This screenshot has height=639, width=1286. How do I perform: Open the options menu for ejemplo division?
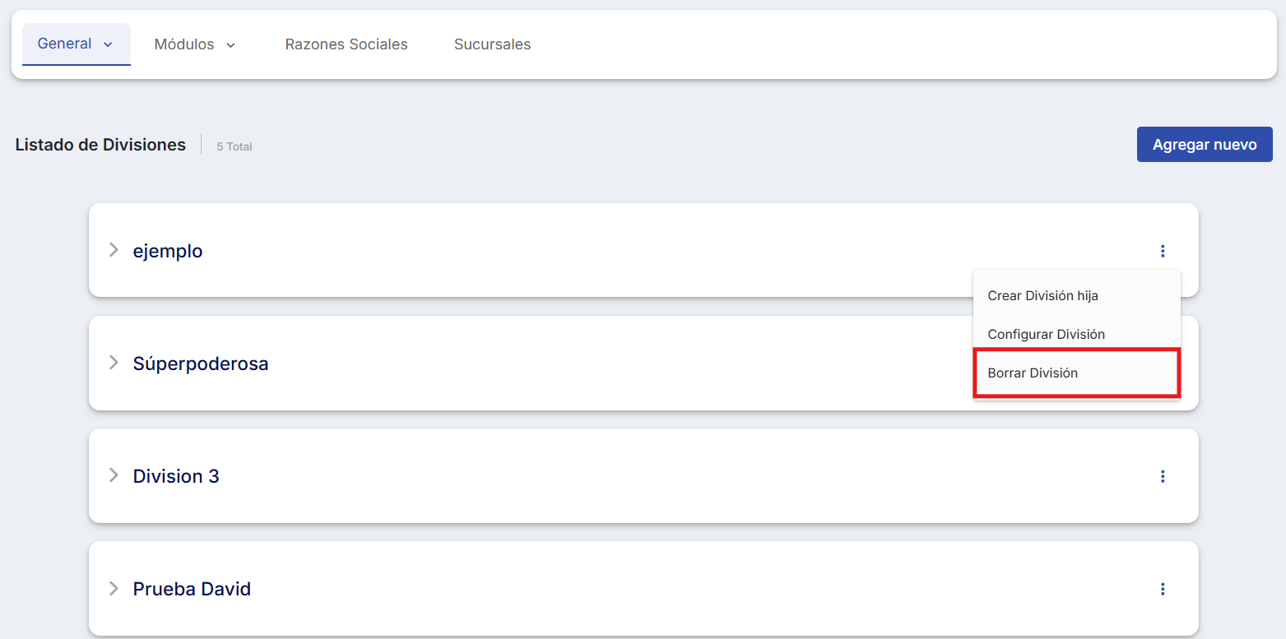coord(1163,251)
